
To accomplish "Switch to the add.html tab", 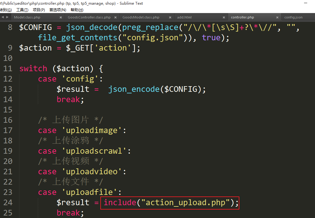I will point(184,17).
